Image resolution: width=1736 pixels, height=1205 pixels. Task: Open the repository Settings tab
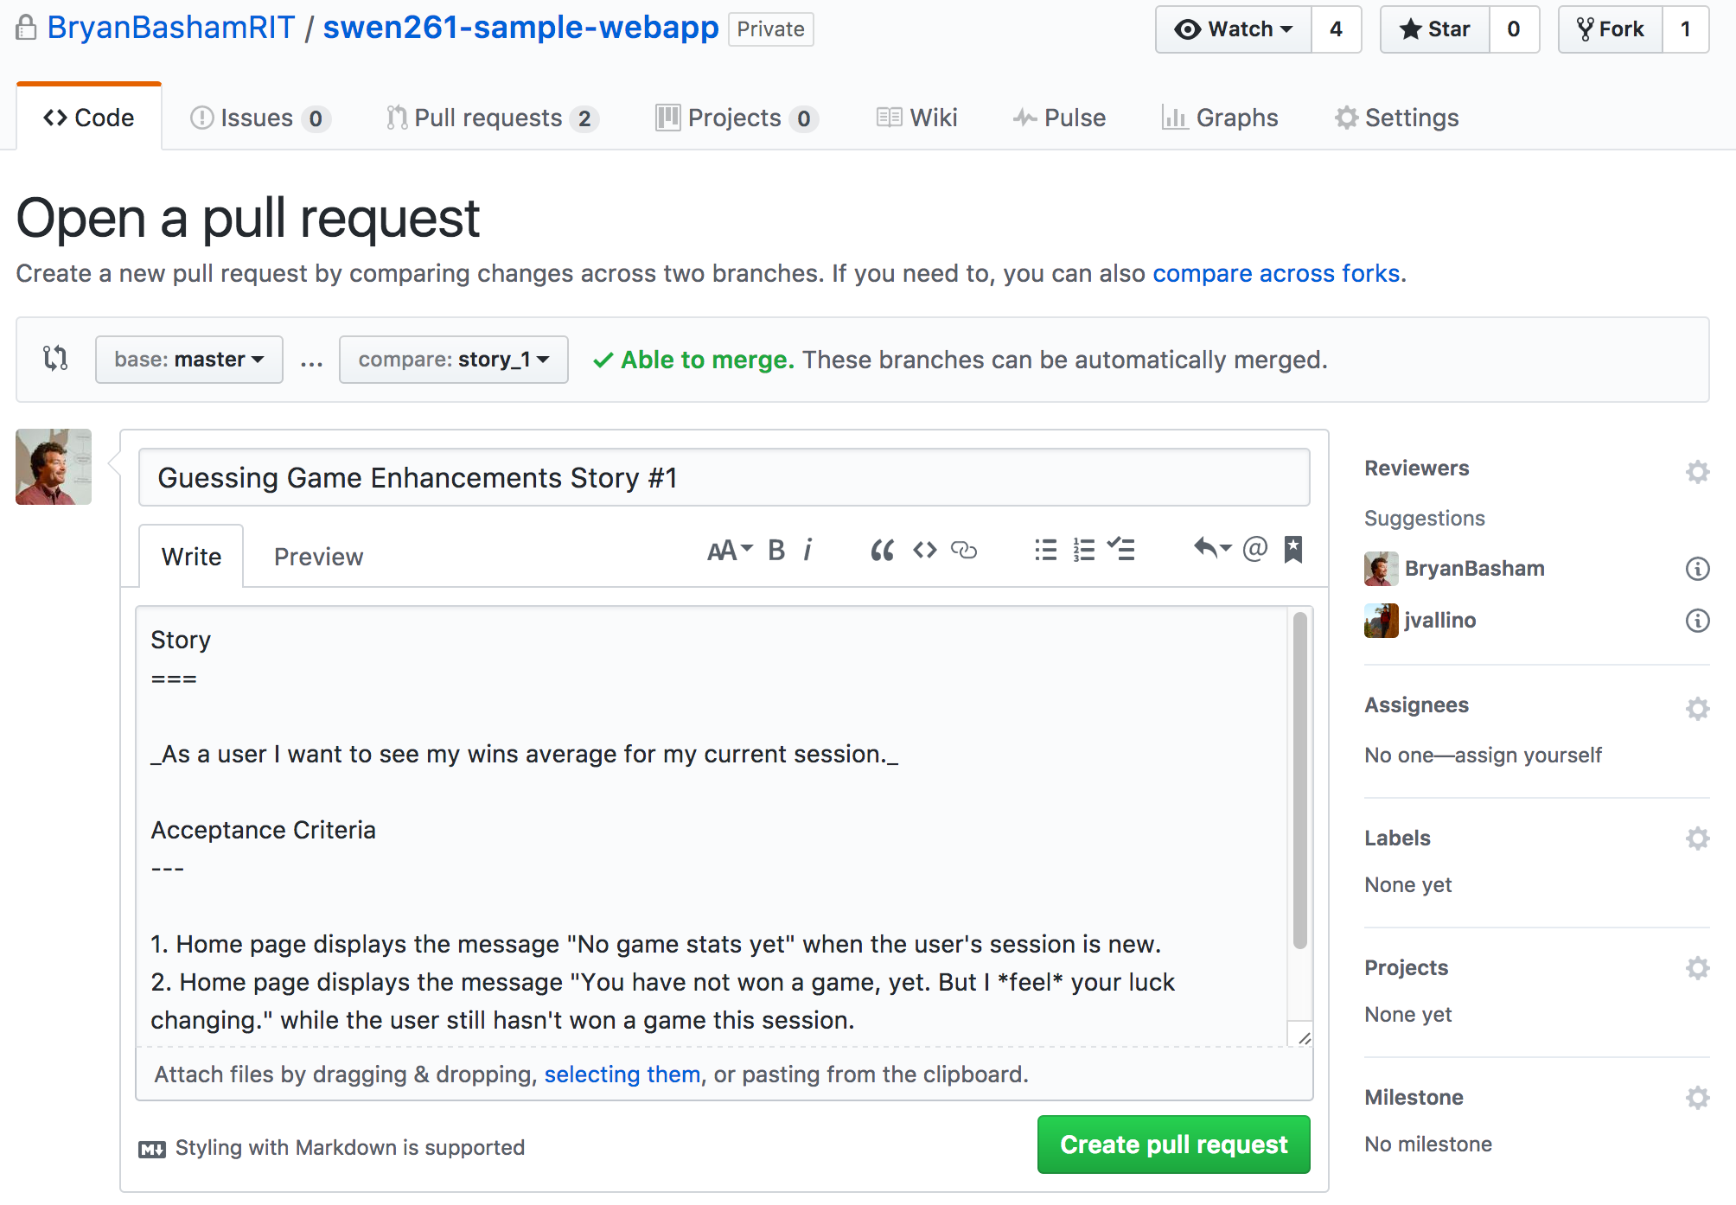coord(1397,118)
